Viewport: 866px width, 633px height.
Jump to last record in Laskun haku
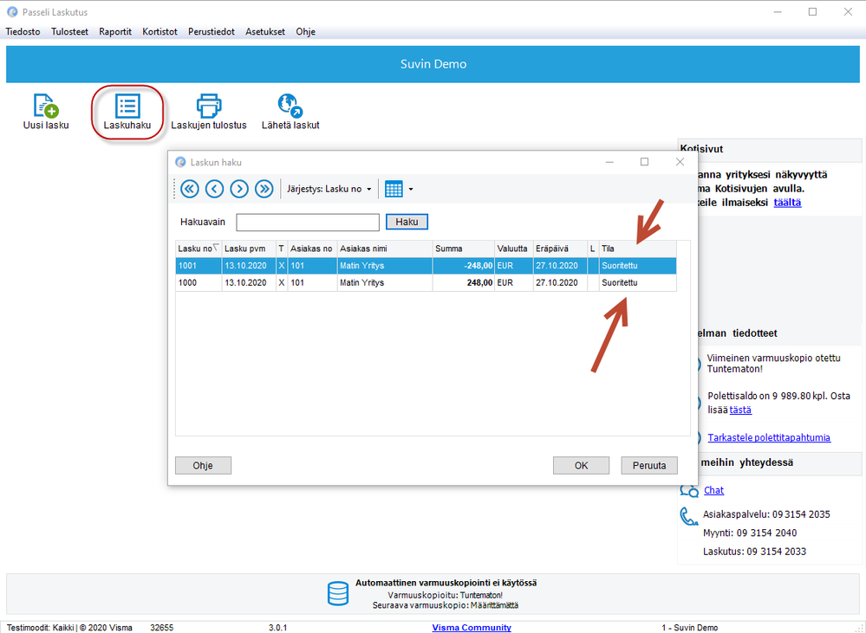[264, 189]
